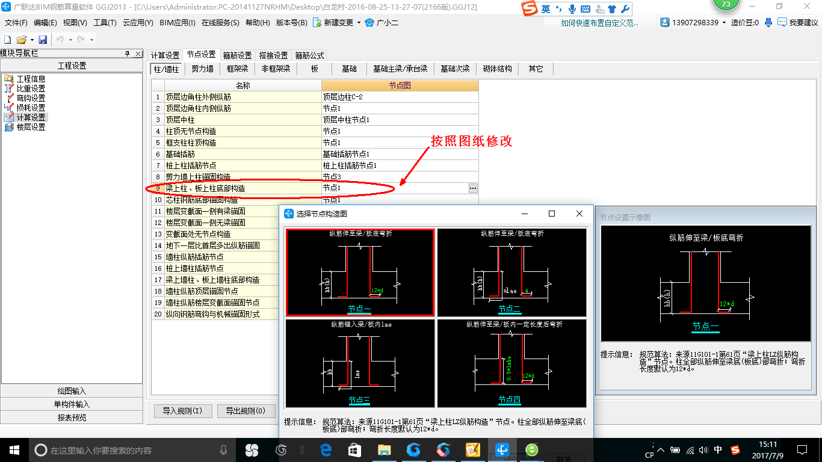
Task: Select the 砌体结构 component tab
Action: [498, 69]
